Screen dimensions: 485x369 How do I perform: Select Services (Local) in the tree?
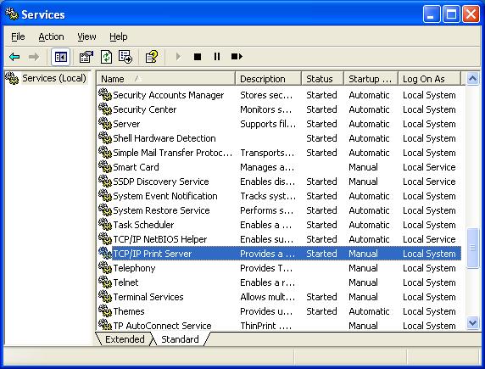point(53,78)
